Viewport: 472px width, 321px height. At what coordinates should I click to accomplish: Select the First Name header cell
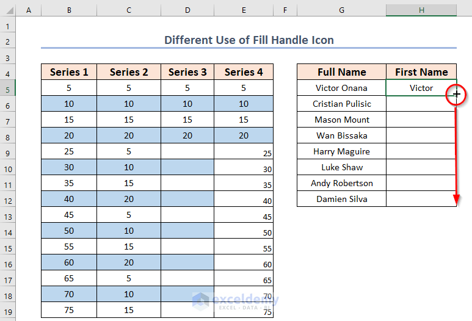421,72
